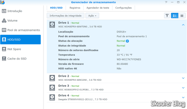Click the Pool de armazenamento icon
Image resolution: width=187 pixels, height=109 pixels.
(4, 30)
